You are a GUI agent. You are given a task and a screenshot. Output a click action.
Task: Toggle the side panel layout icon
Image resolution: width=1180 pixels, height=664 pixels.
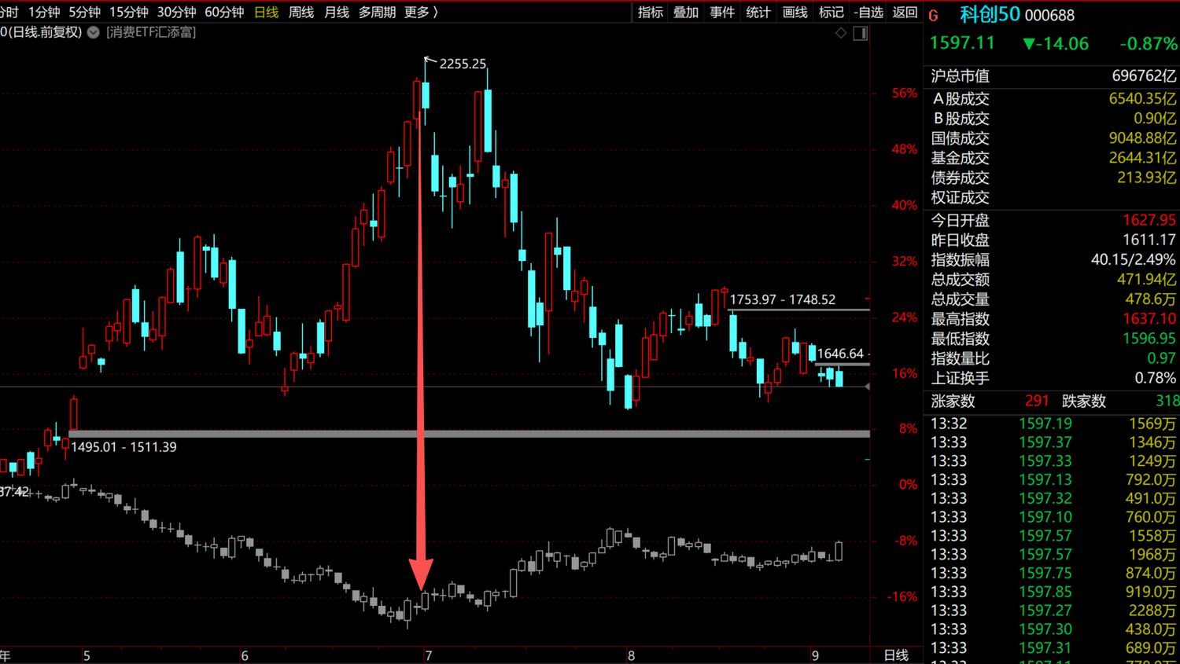tap(861, 33)
